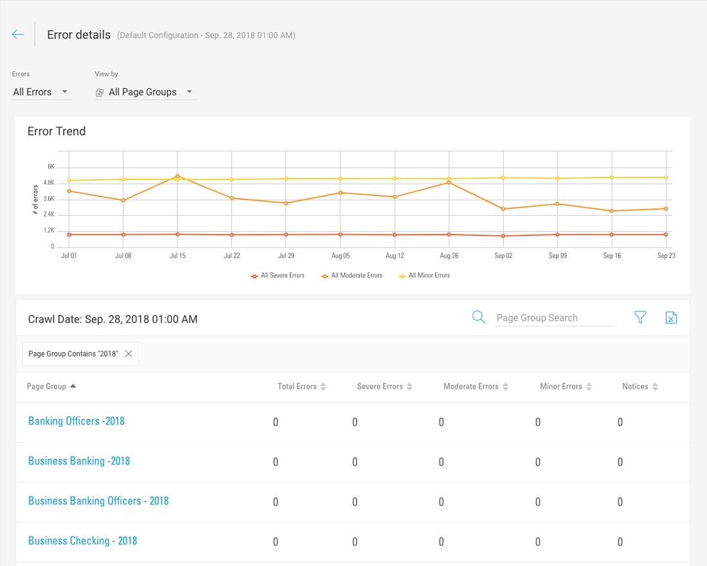Open the All Errors dropdown
This screenshot has height=566, width=707.
click(41, 92)
